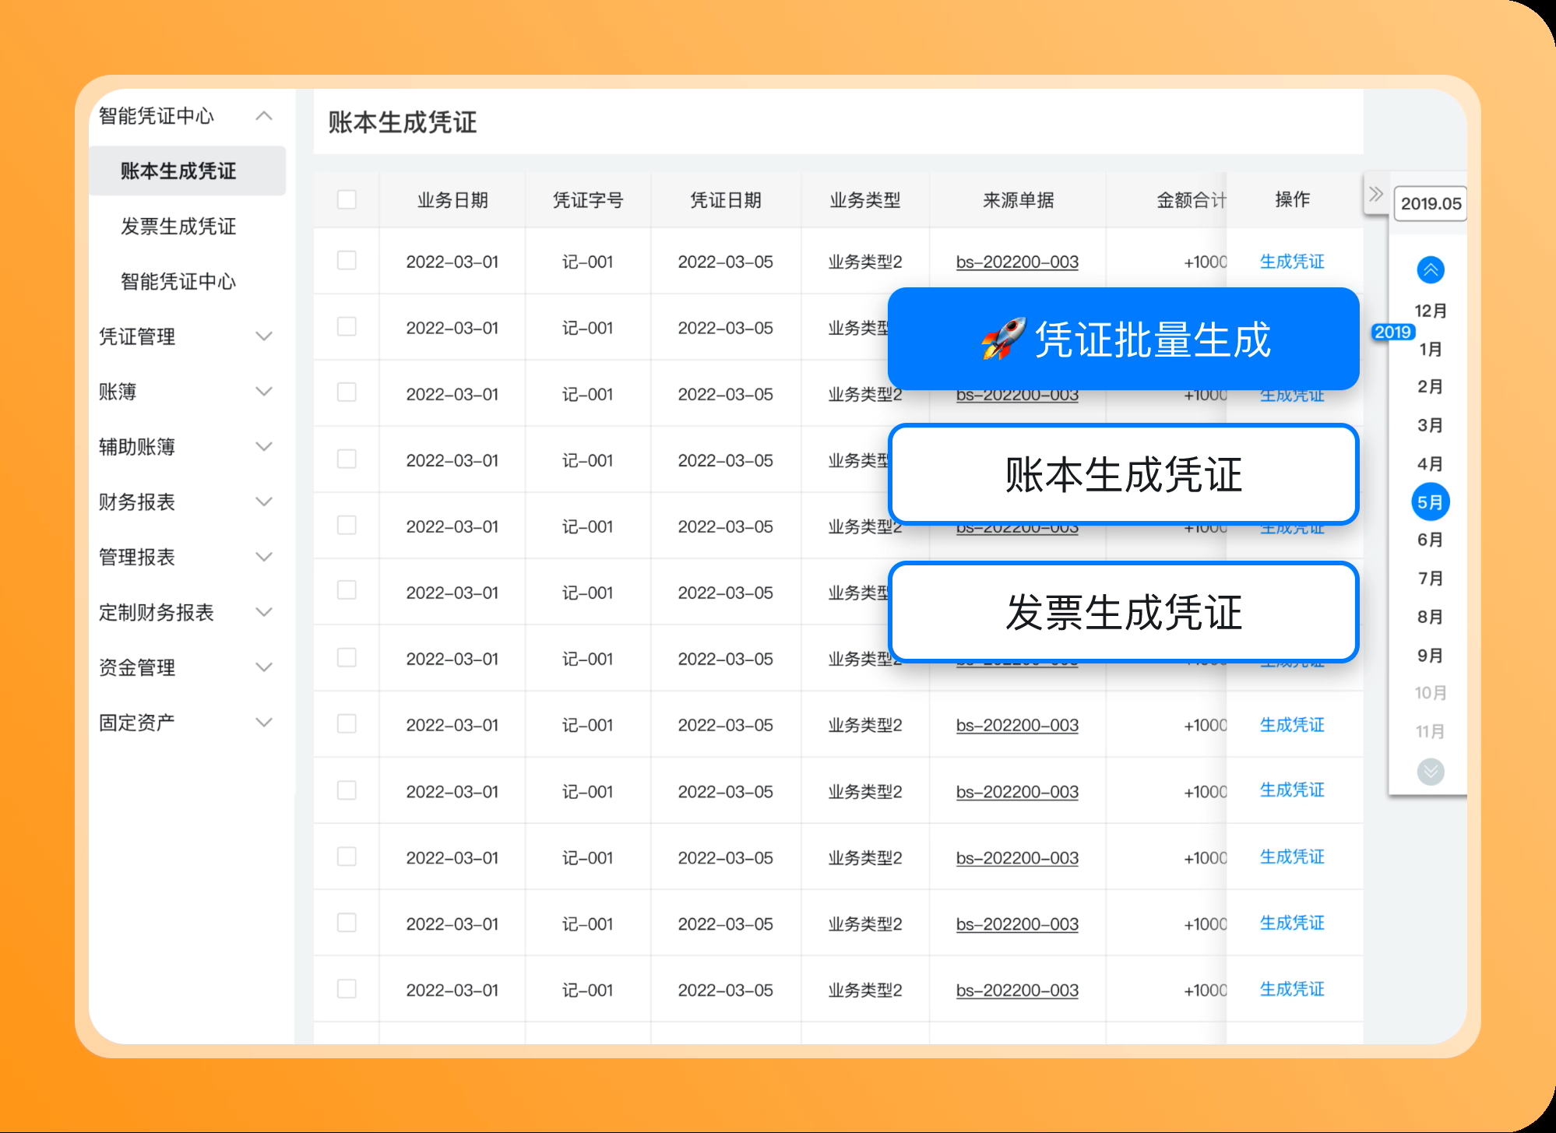Open source document bs-202200-003 in last full row
Image resolution: width=1556 pixels, height=1133 pixels.
point(1017,990)
